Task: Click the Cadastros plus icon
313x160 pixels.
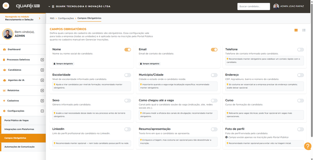Action: click(4, 101)
